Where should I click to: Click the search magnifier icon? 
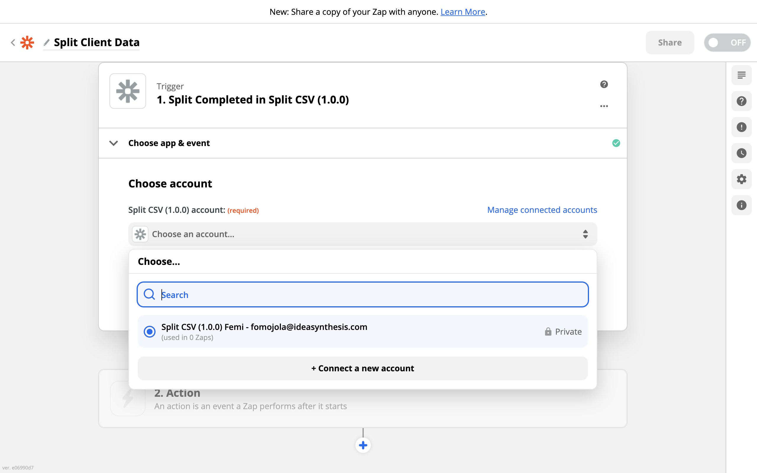coord(149,294)
